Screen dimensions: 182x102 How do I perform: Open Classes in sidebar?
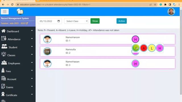tap(11, 55)
